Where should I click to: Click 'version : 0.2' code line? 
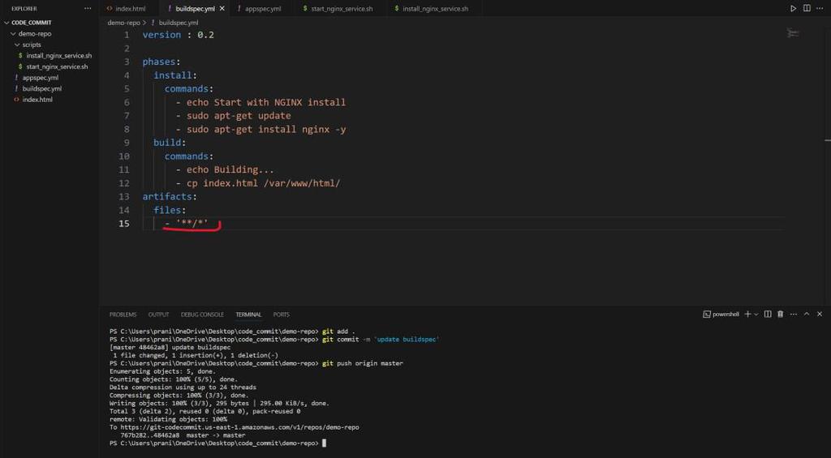pos(178,35)
